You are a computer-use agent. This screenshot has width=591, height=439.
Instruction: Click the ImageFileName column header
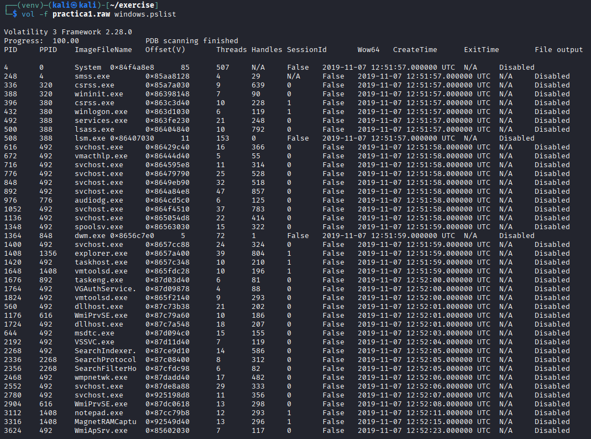[103, 50]
